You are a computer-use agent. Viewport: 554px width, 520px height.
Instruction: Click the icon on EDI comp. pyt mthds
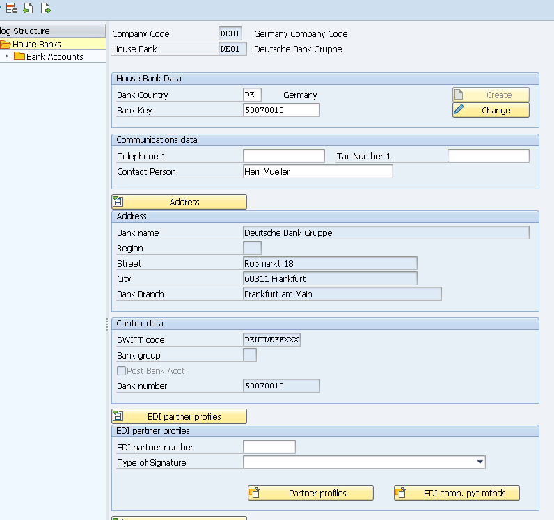pyautogui.click(x=401, y=492)
